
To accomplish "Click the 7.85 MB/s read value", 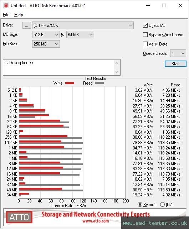I will pyautogui.click(x=171, y=179).
